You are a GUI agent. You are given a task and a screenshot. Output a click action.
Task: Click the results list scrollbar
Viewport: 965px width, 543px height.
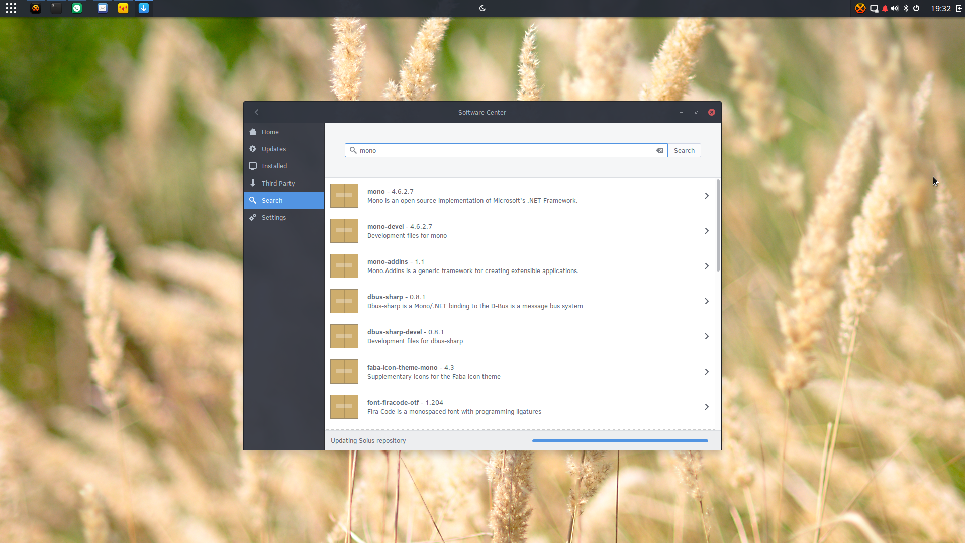click(718, 225)
